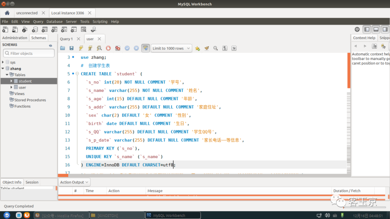The height and width of the screenshot is (219, 390).
Task: Save snippet star icon
Action: [198, 48]
